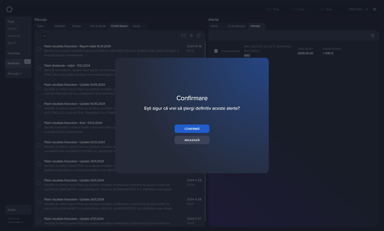Viewport: 384px width, 231px height.
Task: Switch to the Toate messages tab
Action: (40, 26)
